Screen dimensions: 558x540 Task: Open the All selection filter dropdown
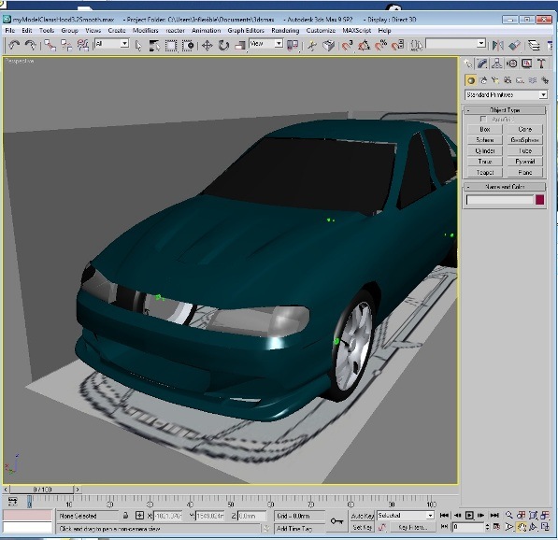click(111, 44)
